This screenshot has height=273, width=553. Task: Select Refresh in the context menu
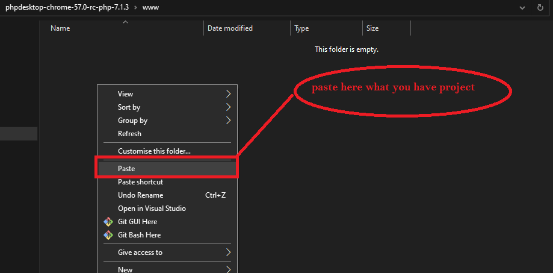pos(129,134)
